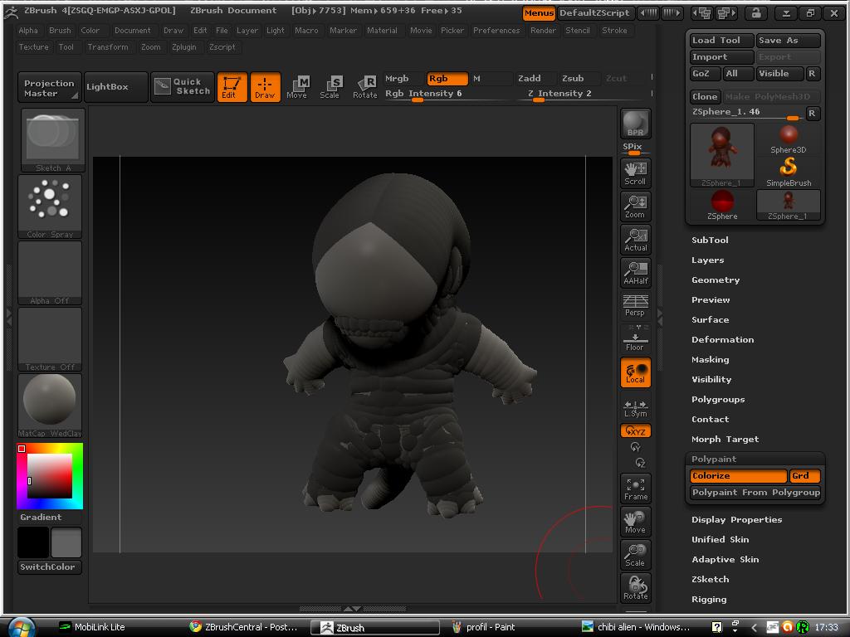
Task: Click the Load Tool button
Action: [720, 41]
